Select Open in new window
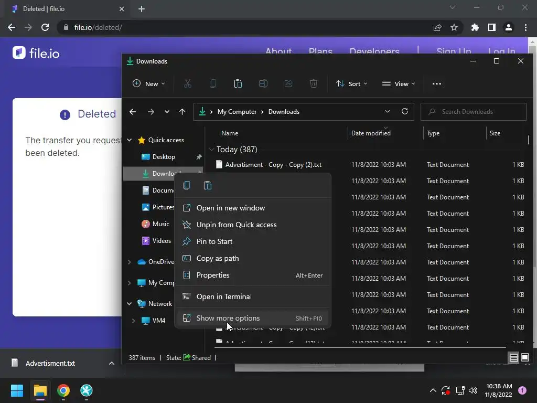Viewport: 537px width, 403px height. [253, 208]
